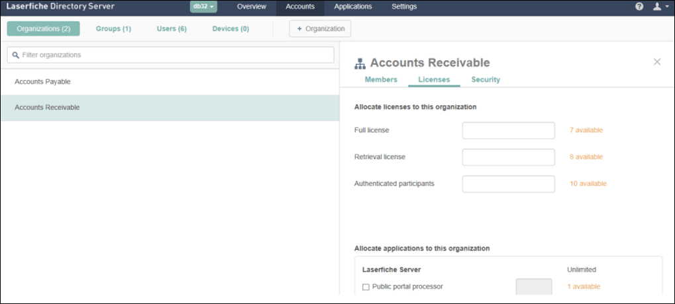The height and width of the screenshot is (304, 675).
Task: Switch to the Devices (0) tab
Action: tap(231, 29)
